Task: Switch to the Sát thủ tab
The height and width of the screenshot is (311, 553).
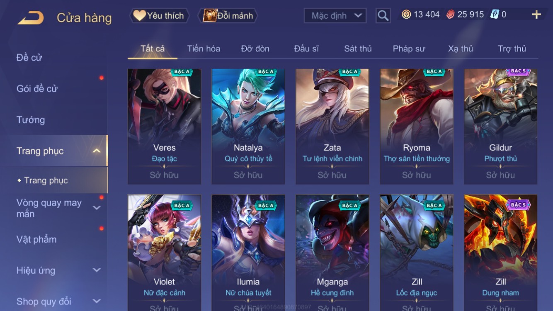Action: tap(358, 49)
